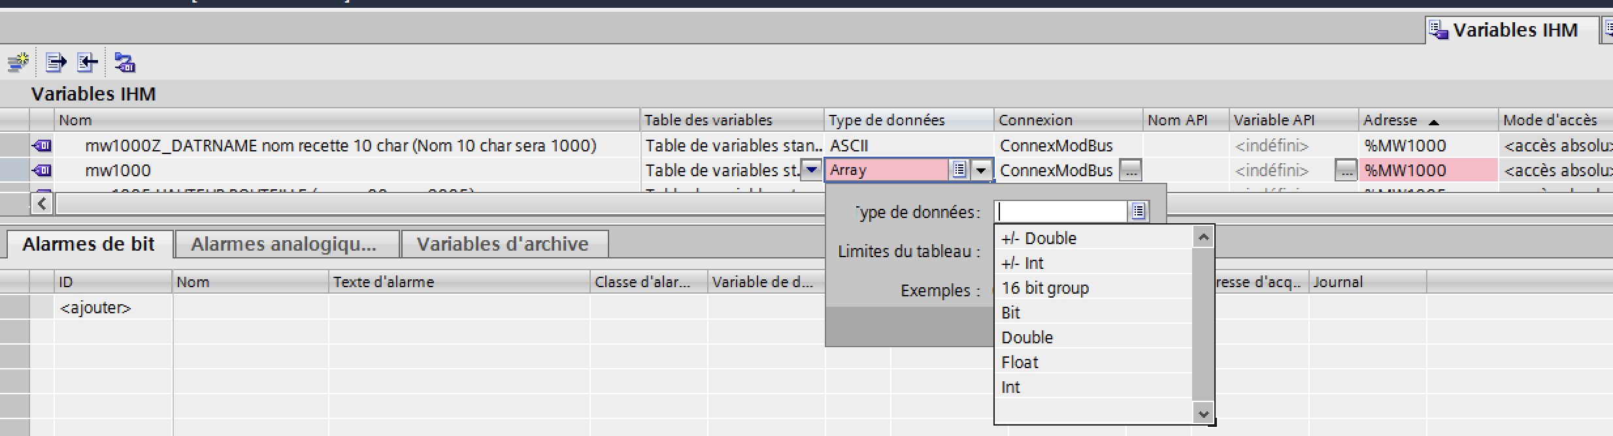
Task: Click the synchronize with PLC variables icon
Action: (124, 63)
